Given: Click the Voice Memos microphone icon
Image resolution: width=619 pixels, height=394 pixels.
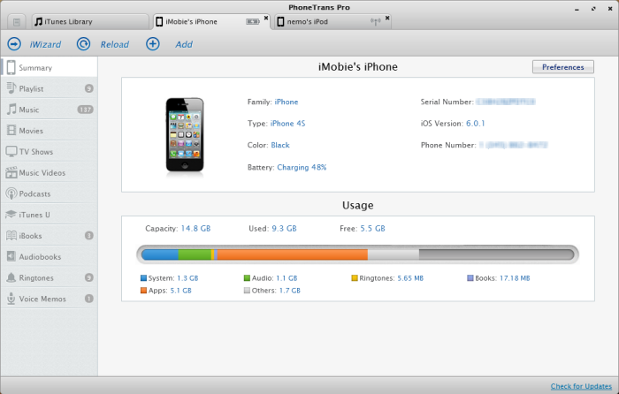Looking at the screenshot, I should 11,299.
